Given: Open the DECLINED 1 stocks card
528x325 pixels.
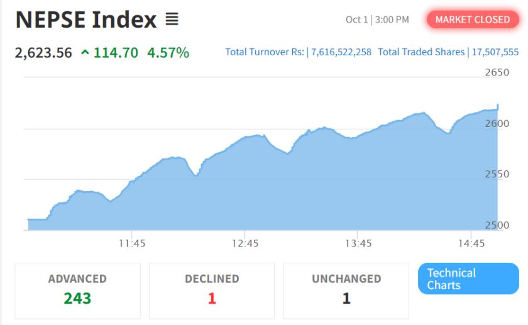Looking at the screenshot, I should (212, 290).
